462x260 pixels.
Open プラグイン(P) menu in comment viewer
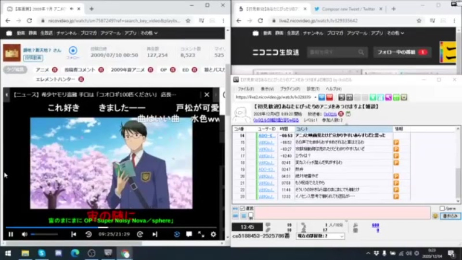click(x=290, y=89)
